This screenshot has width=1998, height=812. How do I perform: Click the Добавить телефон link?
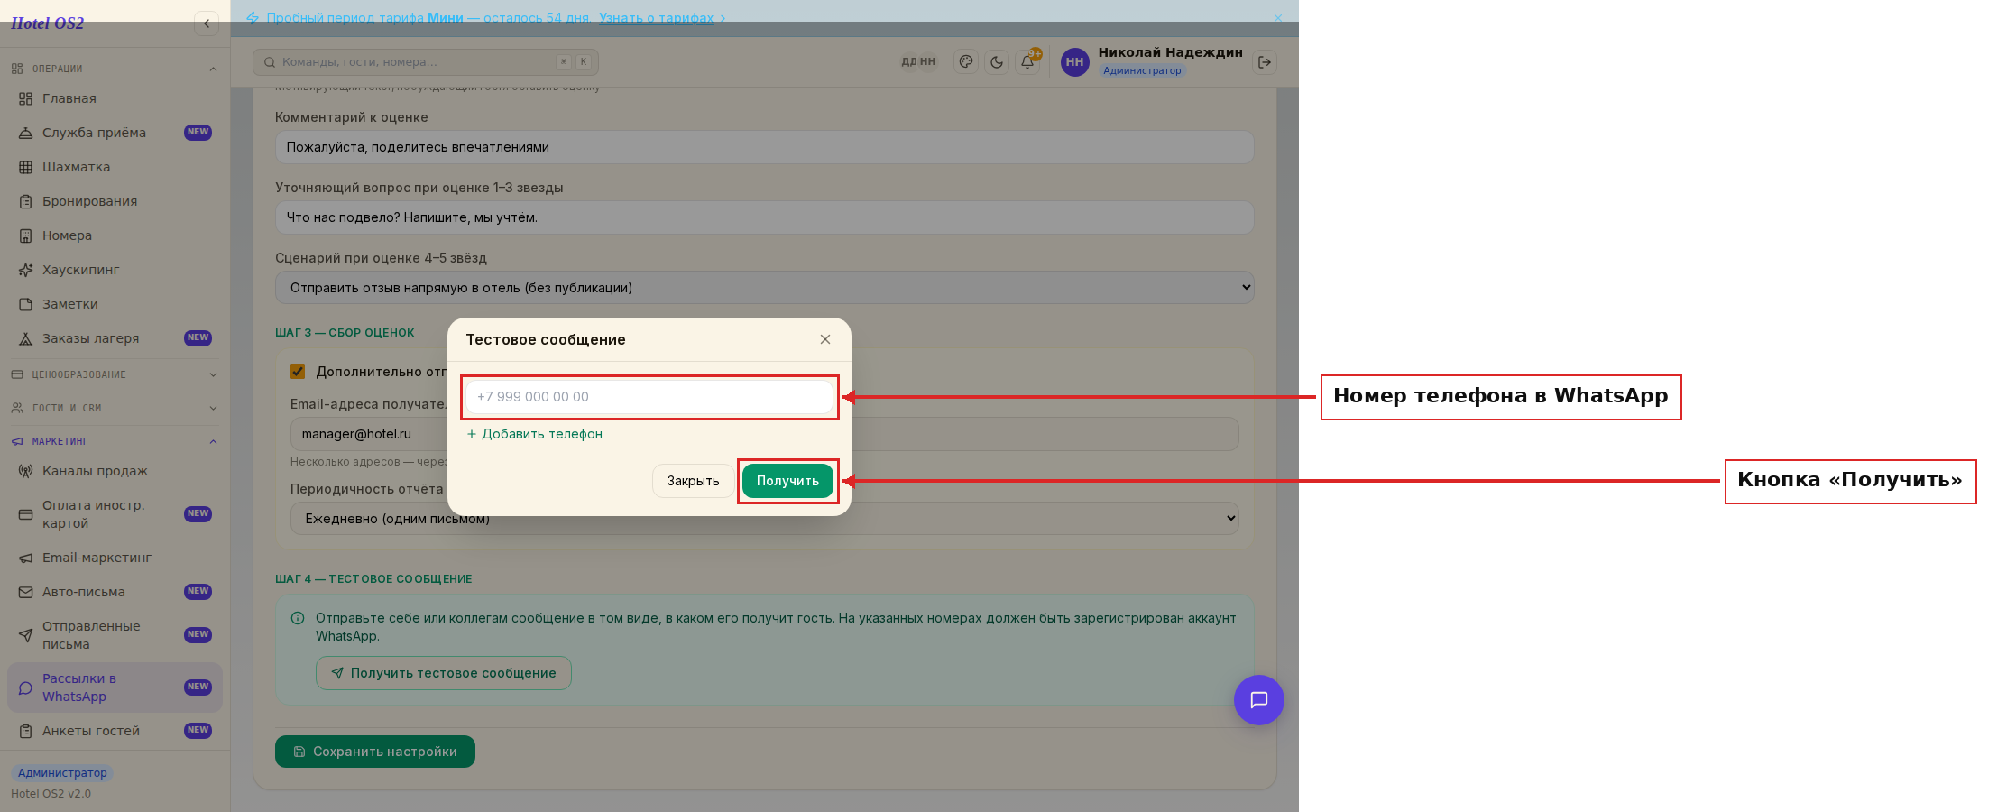pos(534,434)
